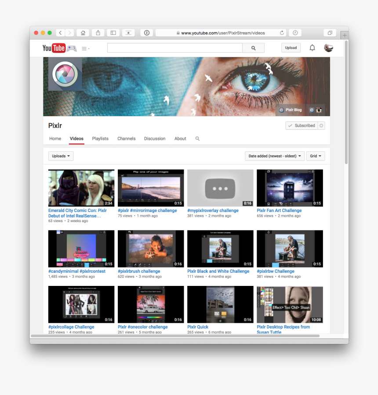Open the Grid view dropdown
Viewport: 378px width, 395px height.
click(316, 156)
